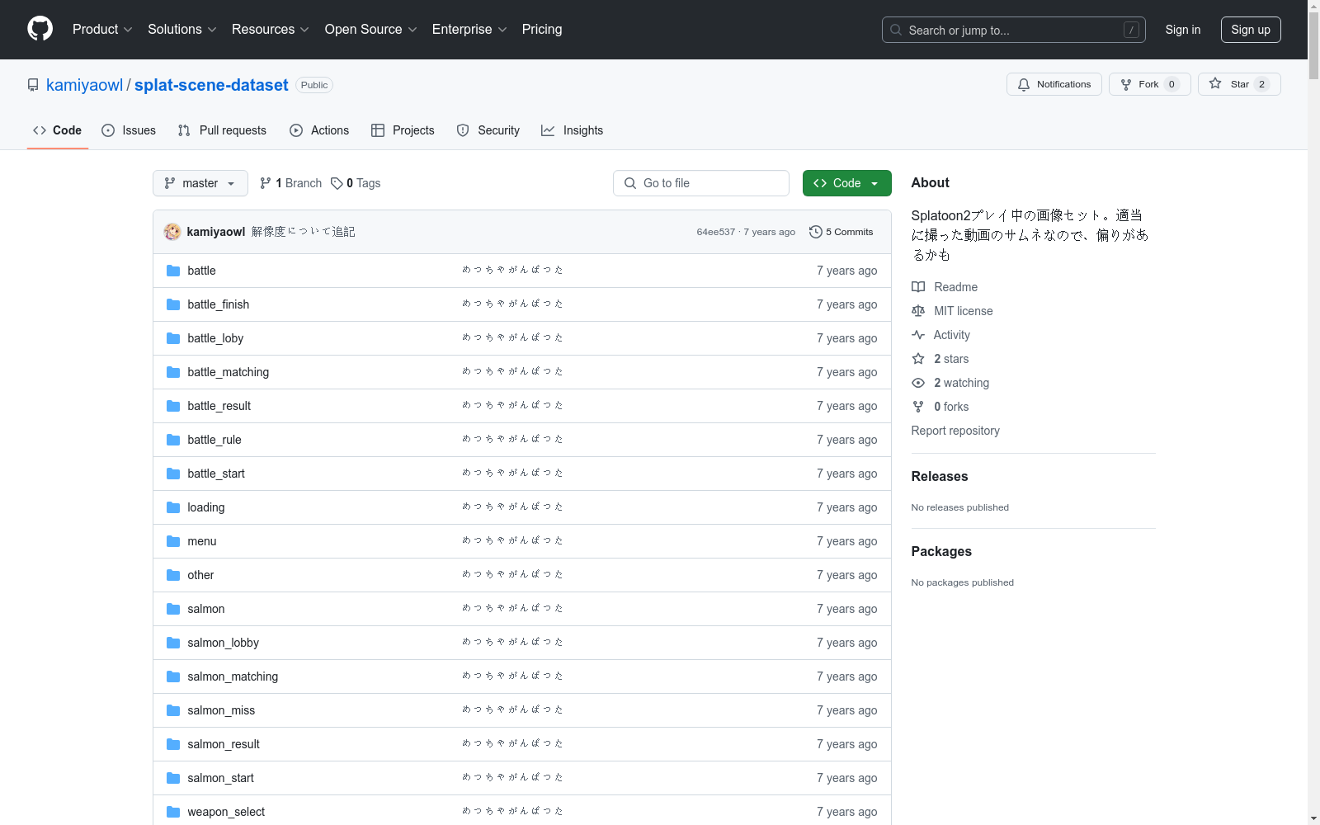The height and width of the screenshot is (825, 1320).
Task: Open the green Code dropdown button
Action: click(846, 183)
